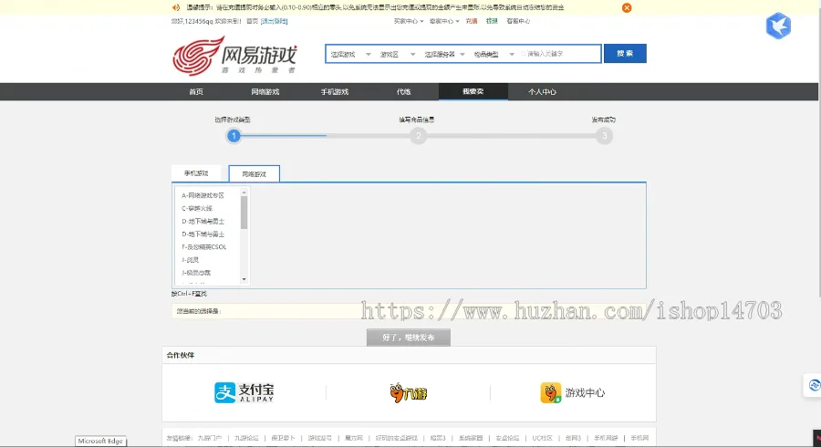This screenshot has height=447, width=821.
Task: Open the 手机网游 footer link
Action: point(606,438)
